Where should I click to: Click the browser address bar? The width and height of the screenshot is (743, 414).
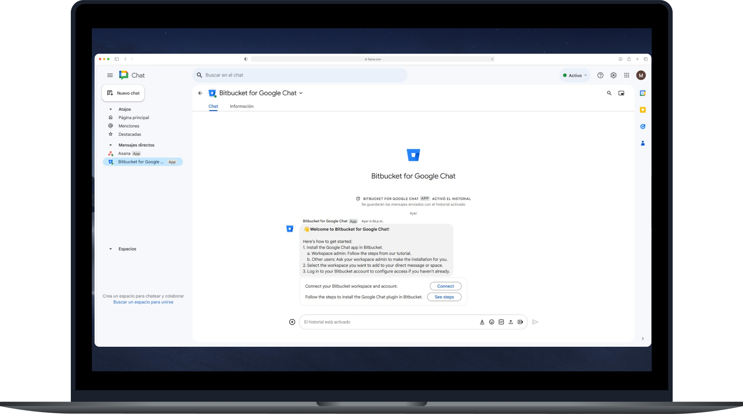point(373,59)
